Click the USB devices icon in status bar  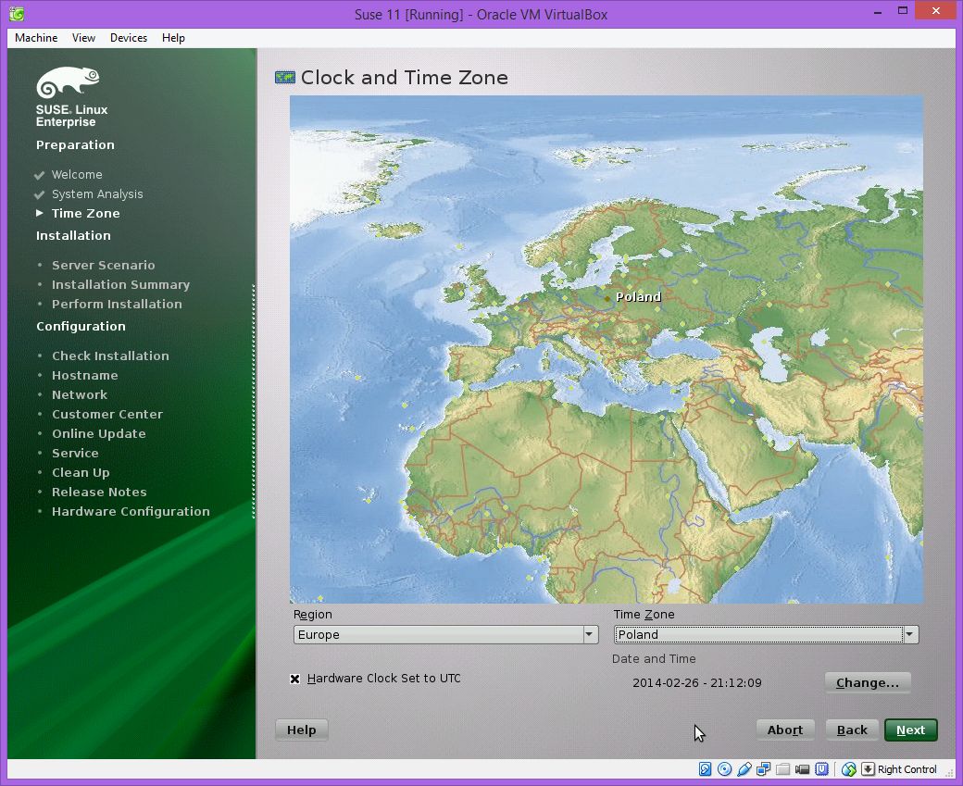(x=744, y=768)
